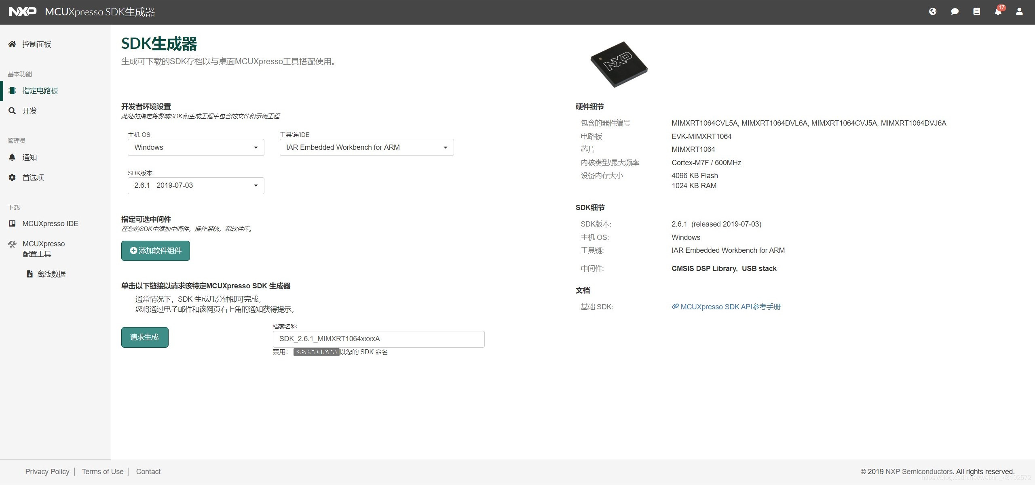The width and height of the screenshot is (1035, 485).
Task: Click the magnifier icon beside 开发
Action: pos(12,111)
